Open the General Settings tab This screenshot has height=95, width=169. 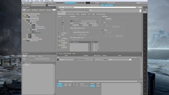pos(62,14)
